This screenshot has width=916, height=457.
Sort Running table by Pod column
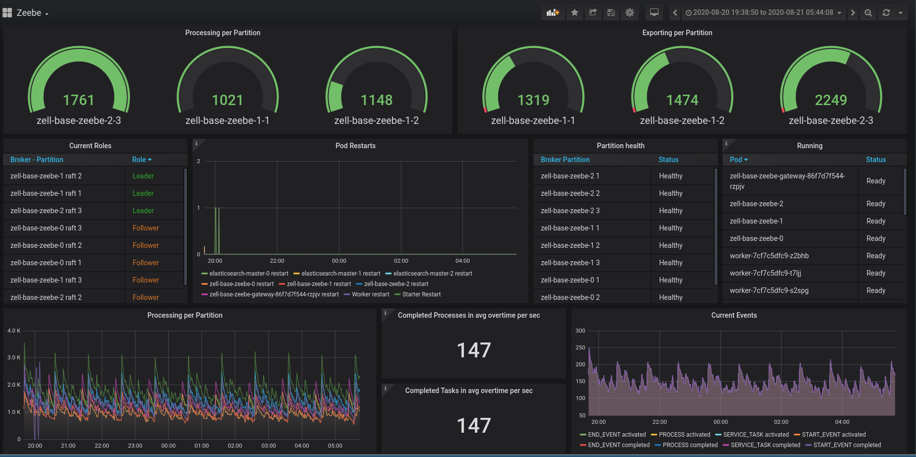(x=739, y=160)
